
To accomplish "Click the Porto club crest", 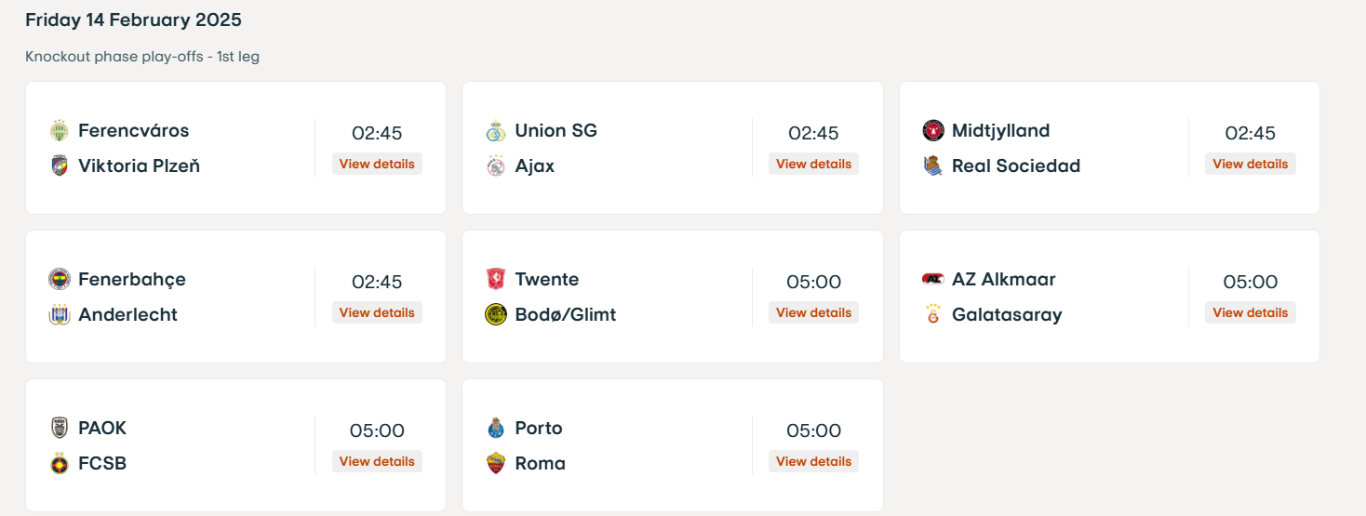I will (x=496, y=429).
